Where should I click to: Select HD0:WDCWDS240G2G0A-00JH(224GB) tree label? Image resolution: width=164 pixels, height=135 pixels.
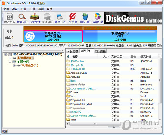[x=38, y=54]
